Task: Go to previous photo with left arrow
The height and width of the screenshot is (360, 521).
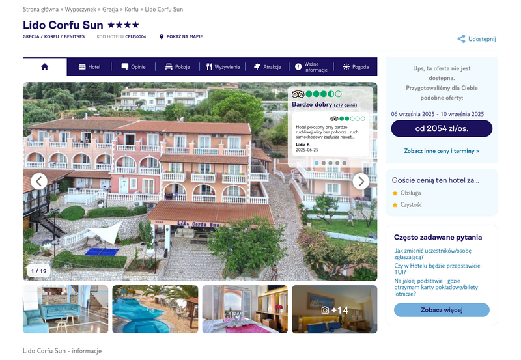Action: [x=39, y=182]
